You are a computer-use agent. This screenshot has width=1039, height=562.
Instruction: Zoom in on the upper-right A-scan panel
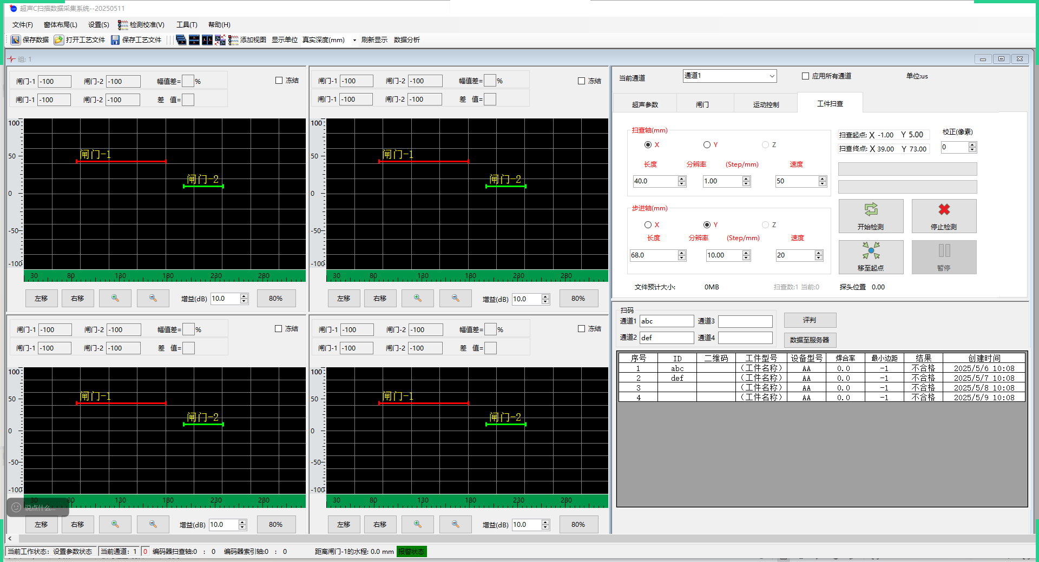(x=418, y=299)
